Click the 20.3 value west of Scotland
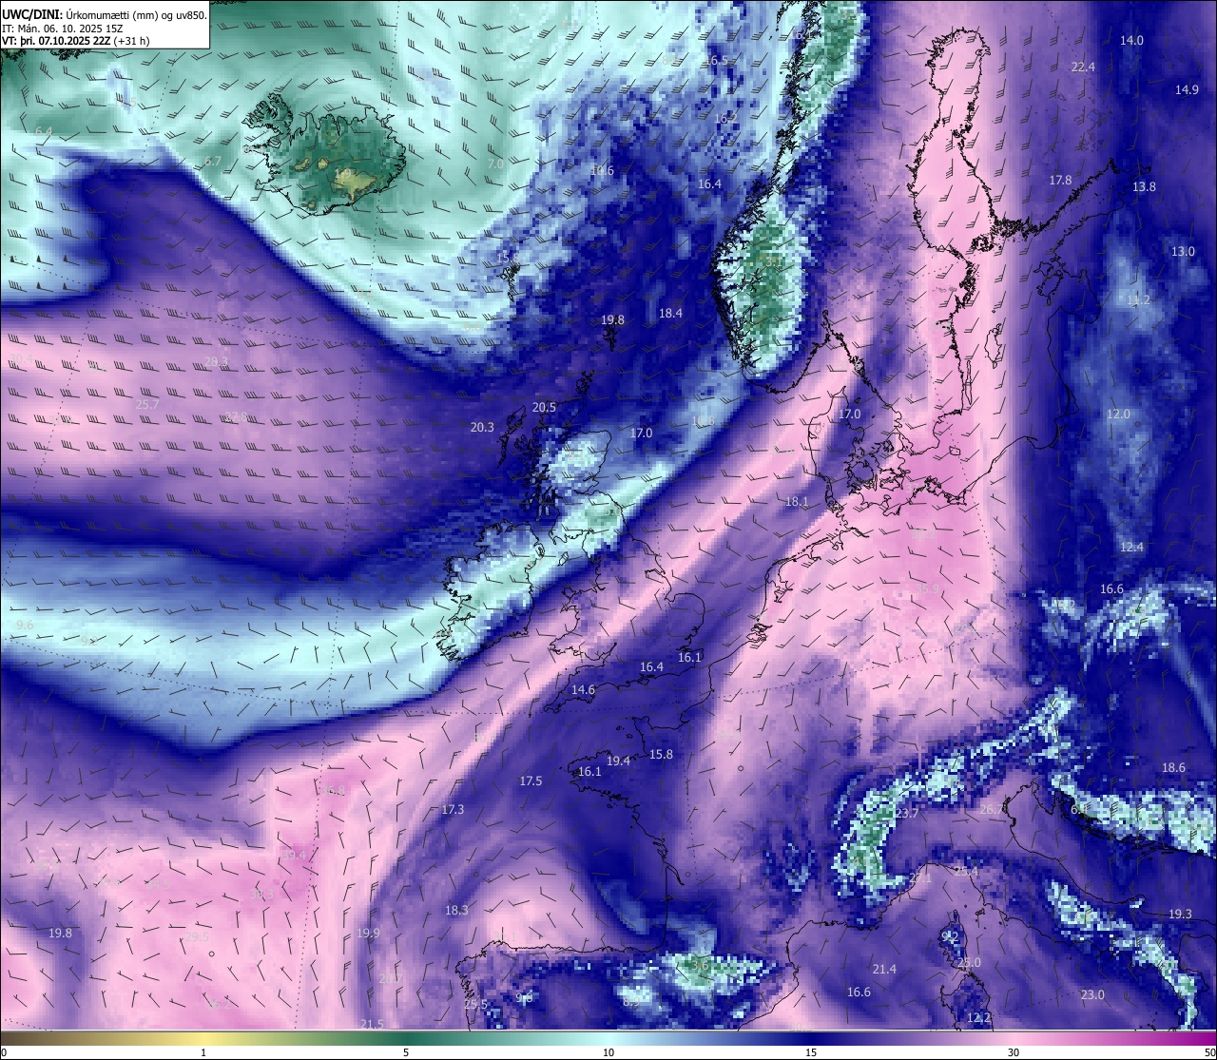Screen dimensions: 1217x1060 click(482, 428)
